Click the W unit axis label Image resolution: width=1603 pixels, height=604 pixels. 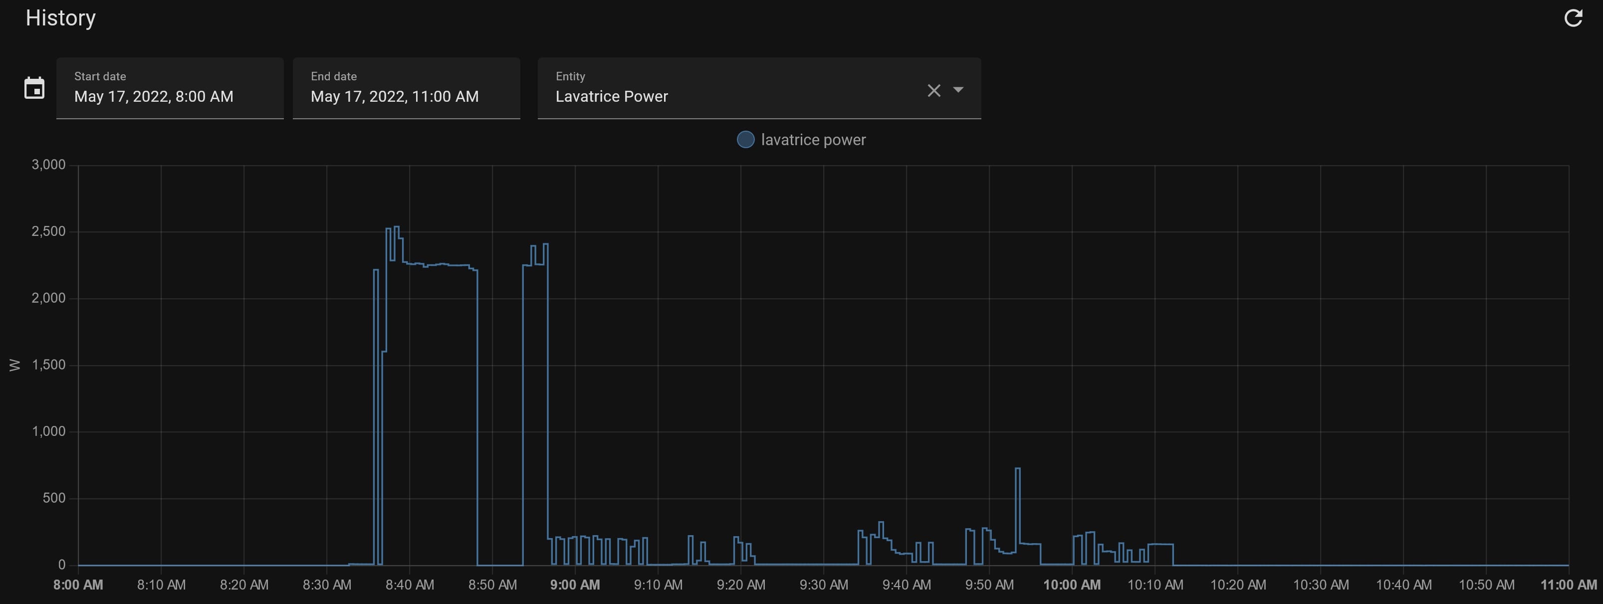(x=15, y=365)
